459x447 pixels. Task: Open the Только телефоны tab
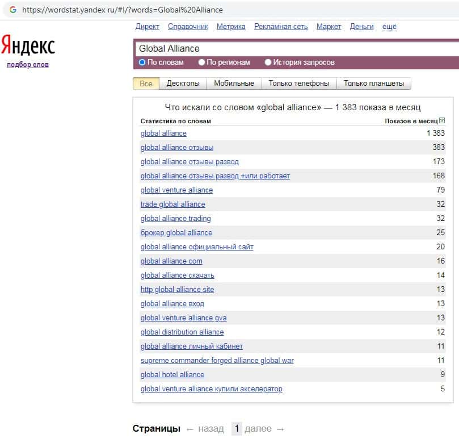point(298,83)
